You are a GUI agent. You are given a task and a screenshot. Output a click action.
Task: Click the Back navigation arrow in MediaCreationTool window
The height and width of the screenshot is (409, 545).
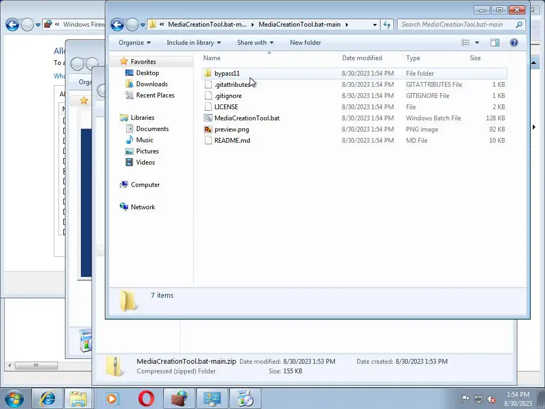tap(118, 24)
